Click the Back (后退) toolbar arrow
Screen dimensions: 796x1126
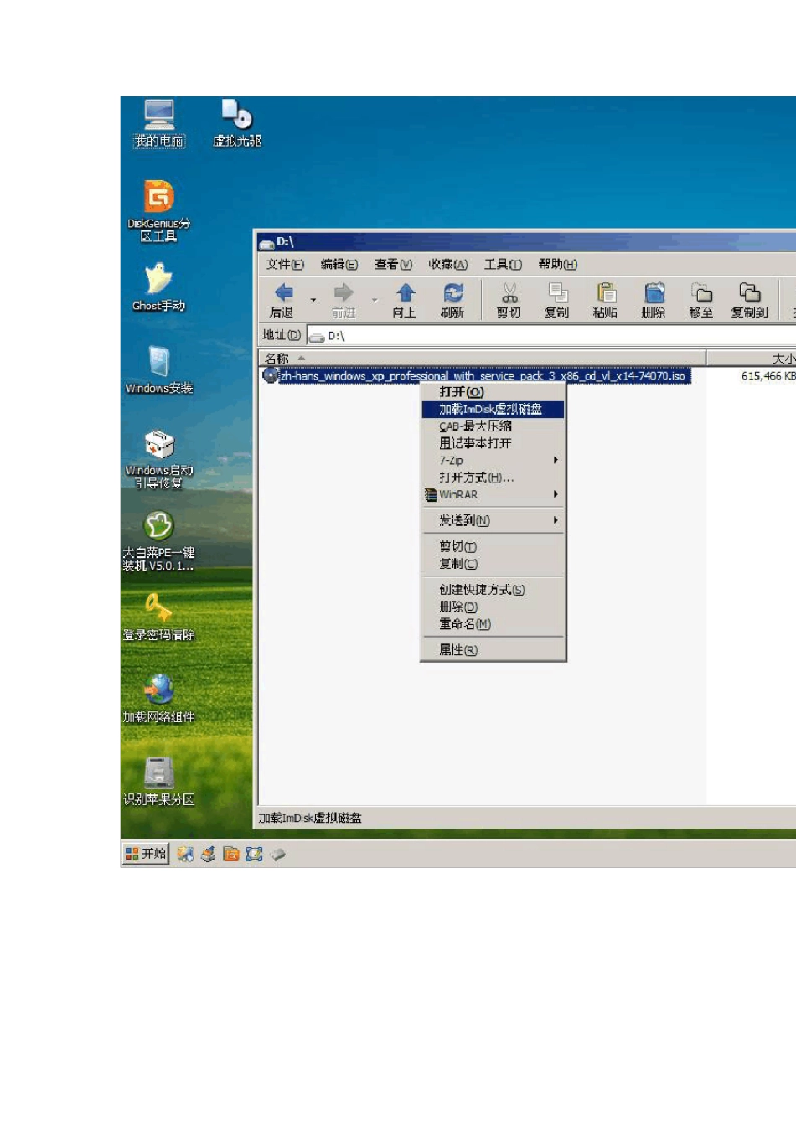tap(283, 293)
